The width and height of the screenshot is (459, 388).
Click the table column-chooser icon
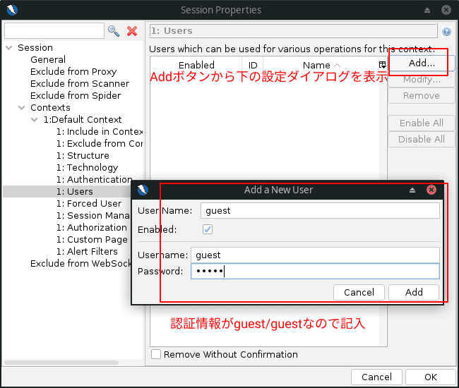tap(382, 65)
